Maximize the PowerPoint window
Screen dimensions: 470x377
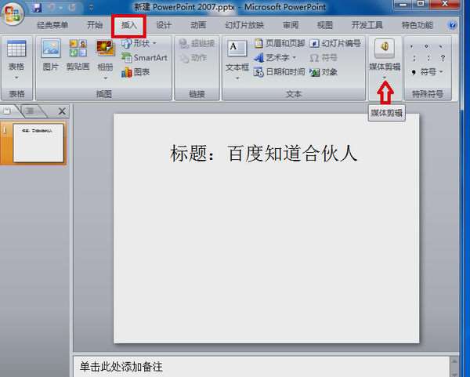(x=421, y=4)
